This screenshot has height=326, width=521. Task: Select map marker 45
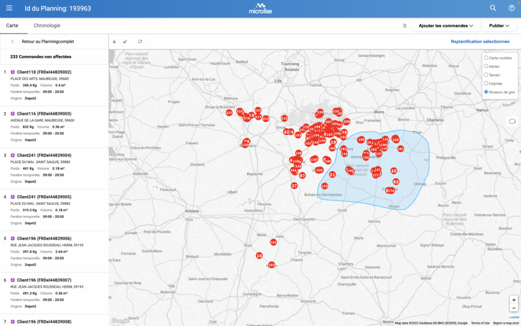click(x=394, y=171)
